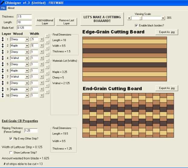The height and width of the screenshot is (168, 188).
Task: Click Add Additional Layer button
Action: 45,22
